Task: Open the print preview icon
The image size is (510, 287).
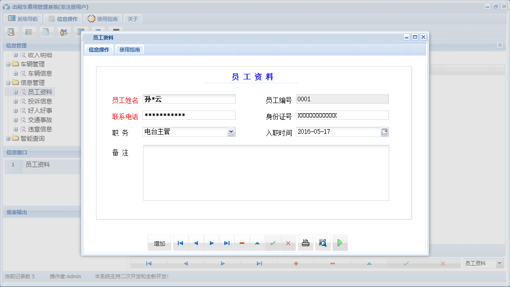Action: point(323,242)
